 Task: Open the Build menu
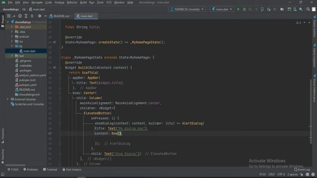coord(83,2)
